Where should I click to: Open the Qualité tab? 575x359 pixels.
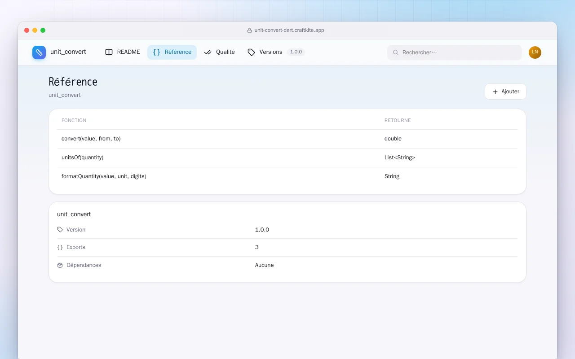(x=219, y=52)
